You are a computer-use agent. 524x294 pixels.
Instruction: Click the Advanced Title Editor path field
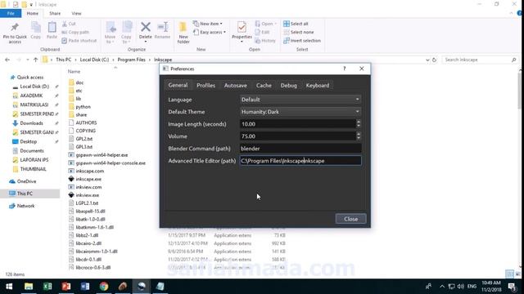pos(300,161)
